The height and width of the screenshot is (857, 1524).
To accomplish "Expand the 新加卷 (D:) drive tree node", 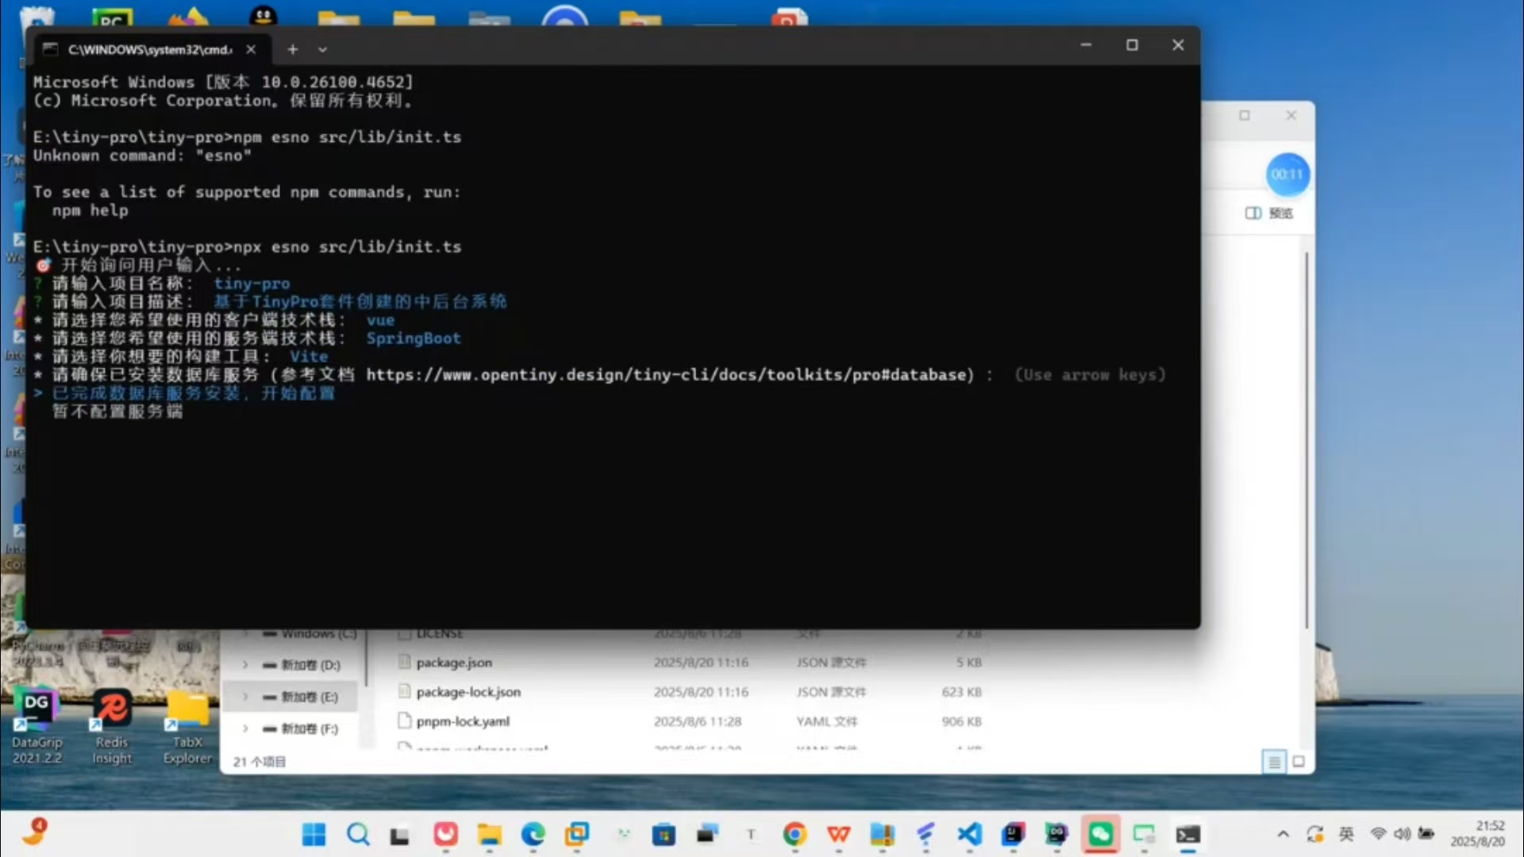I will pos(245,665).
